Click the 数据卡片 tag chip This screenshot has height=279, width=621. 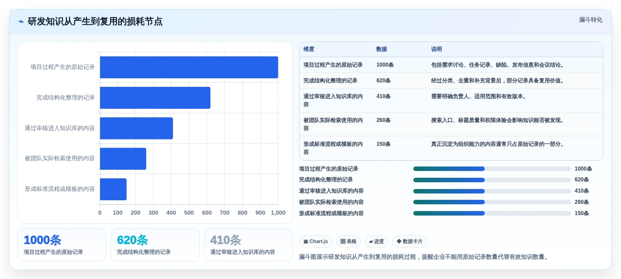(409, 242)
